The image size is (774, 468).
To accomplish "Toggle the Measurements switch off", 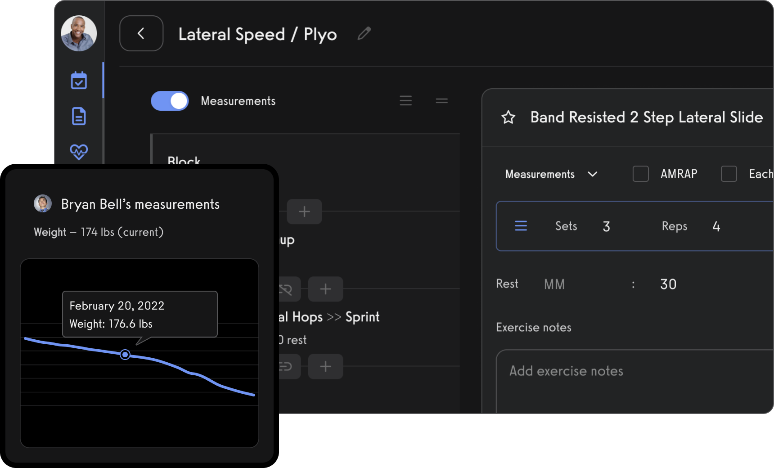I will [170, 101].
